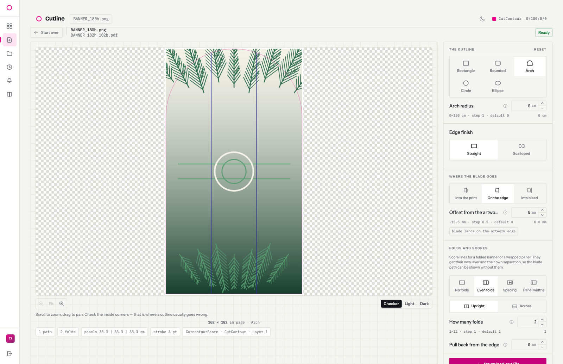Decrease Arch radius with down stepper
The width and height of the screenshot is (563, 364).
click(542, 108)
